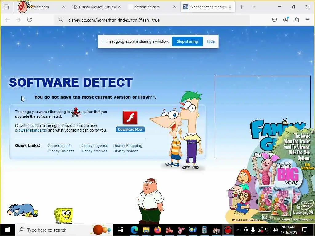Open the Disney Careers link
Screen dimensions: 315x236
point(61,151)
